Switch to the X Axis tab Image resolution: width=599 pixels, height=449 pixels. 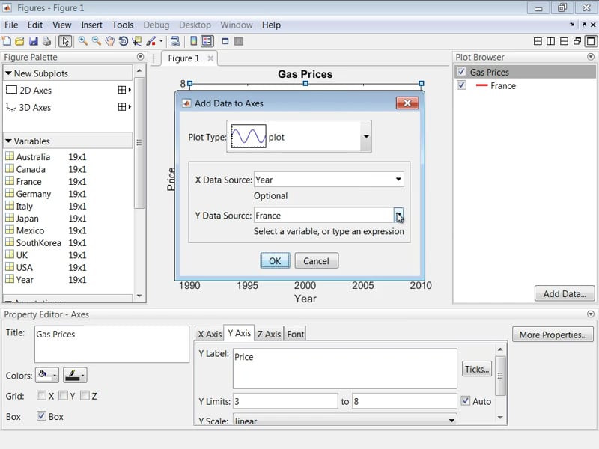[x=210, y=334]
